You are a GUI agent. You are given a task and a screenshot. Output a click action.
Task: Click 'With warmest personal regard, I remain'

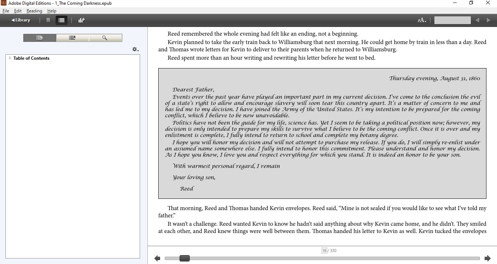click(x=226, y=166)
